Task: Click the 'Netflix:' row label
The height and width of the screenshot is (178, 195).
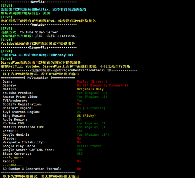Action: point(10,89)
